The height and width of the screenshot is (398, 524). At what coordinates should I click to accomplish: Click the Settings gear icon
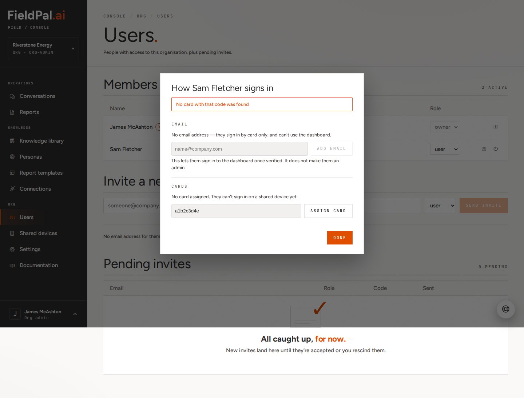pos(12,249)
